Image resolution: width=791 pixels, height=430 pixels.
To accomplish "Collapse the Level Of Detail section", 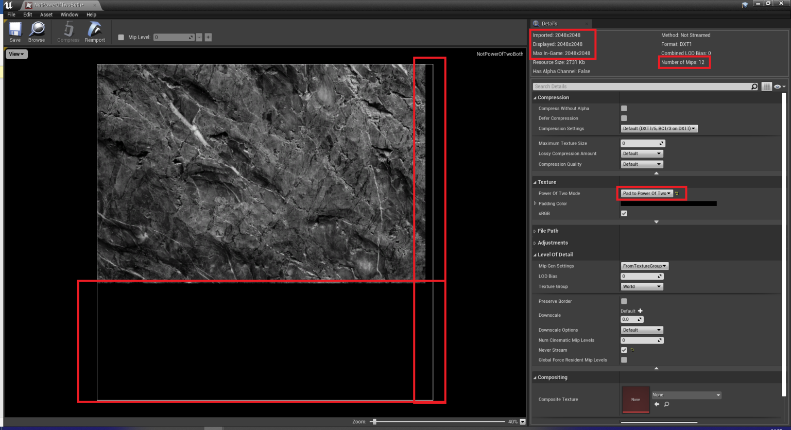I will pos(535,254).
